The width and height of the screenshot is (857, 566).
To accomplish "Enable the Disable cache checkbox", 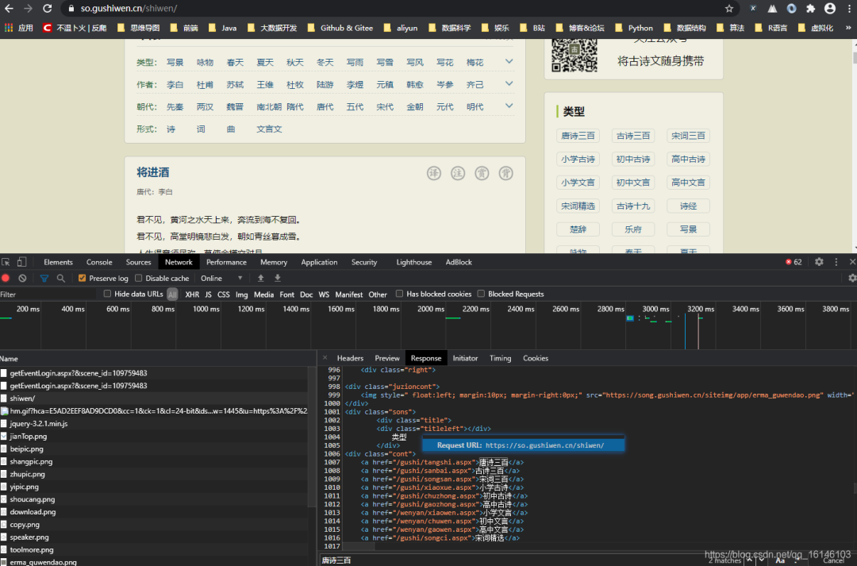I will (x=139, y=279).
